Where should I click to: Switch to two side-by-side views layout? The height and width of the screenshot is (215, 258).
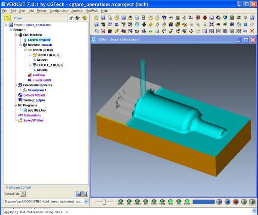pos(212,31)
